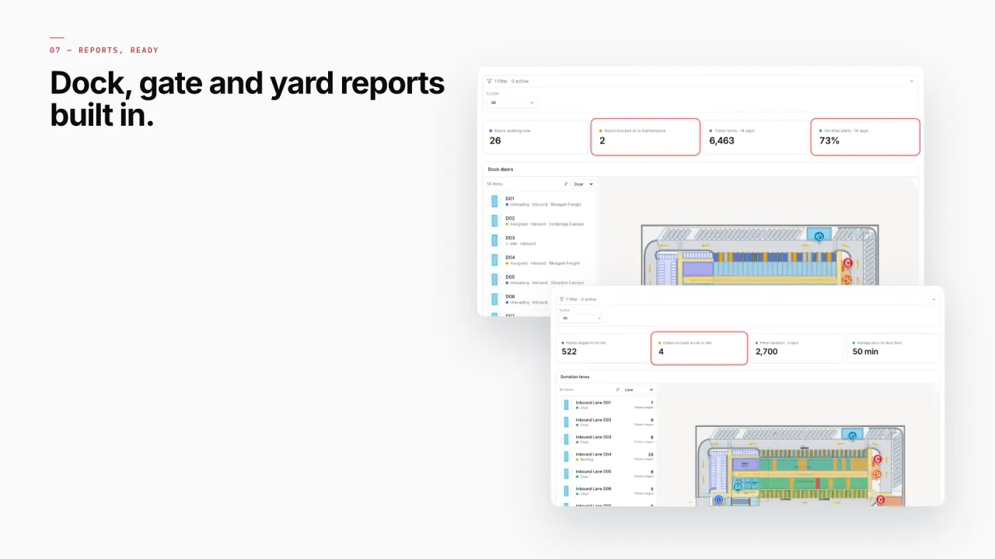
Task: Click the orange marker on the Sortation lanes map
Action: 877,474
